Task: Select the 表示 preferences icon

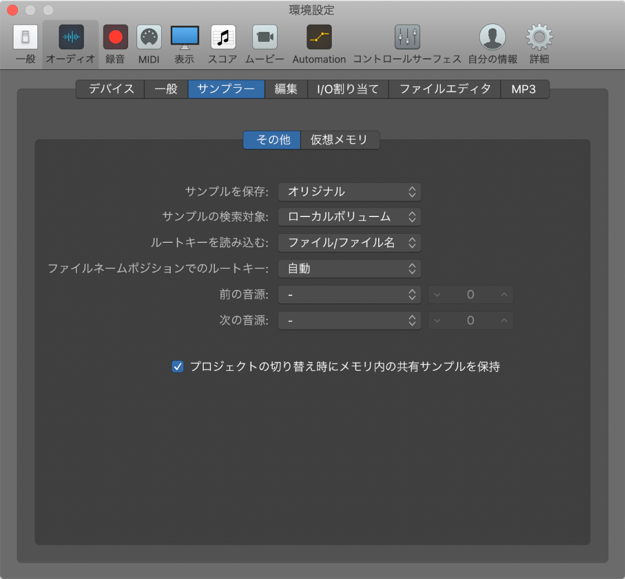Action: (184, 42)
